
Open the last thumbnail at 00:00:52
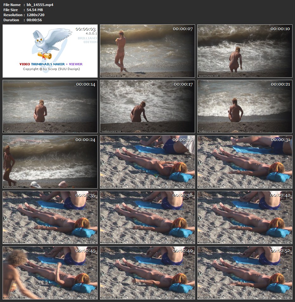point(245,273)
